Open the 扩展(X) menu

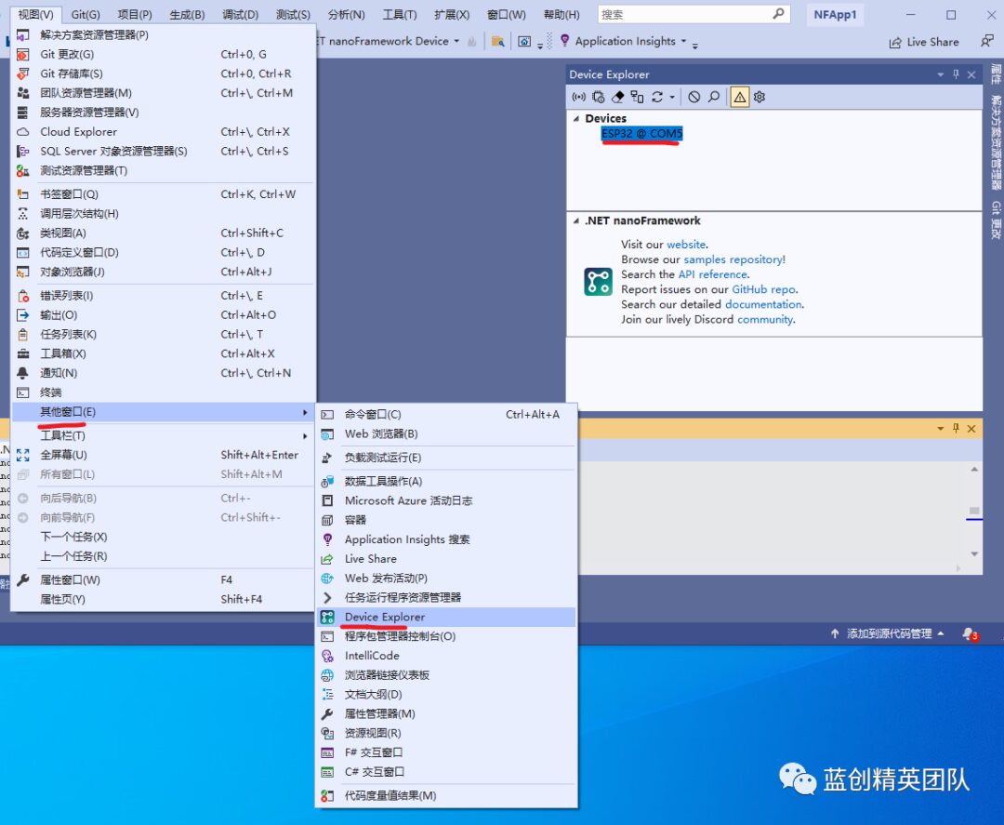[452, 14]
